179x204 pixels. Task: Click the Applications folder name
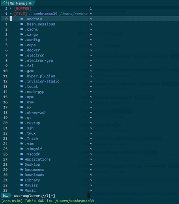[x=38, y=159]
